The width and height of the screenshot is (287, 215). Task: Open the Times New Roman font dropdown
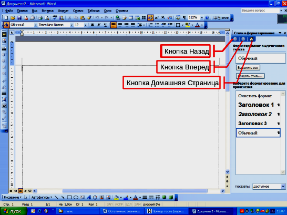pyautogui.click(x=71, y=25)
